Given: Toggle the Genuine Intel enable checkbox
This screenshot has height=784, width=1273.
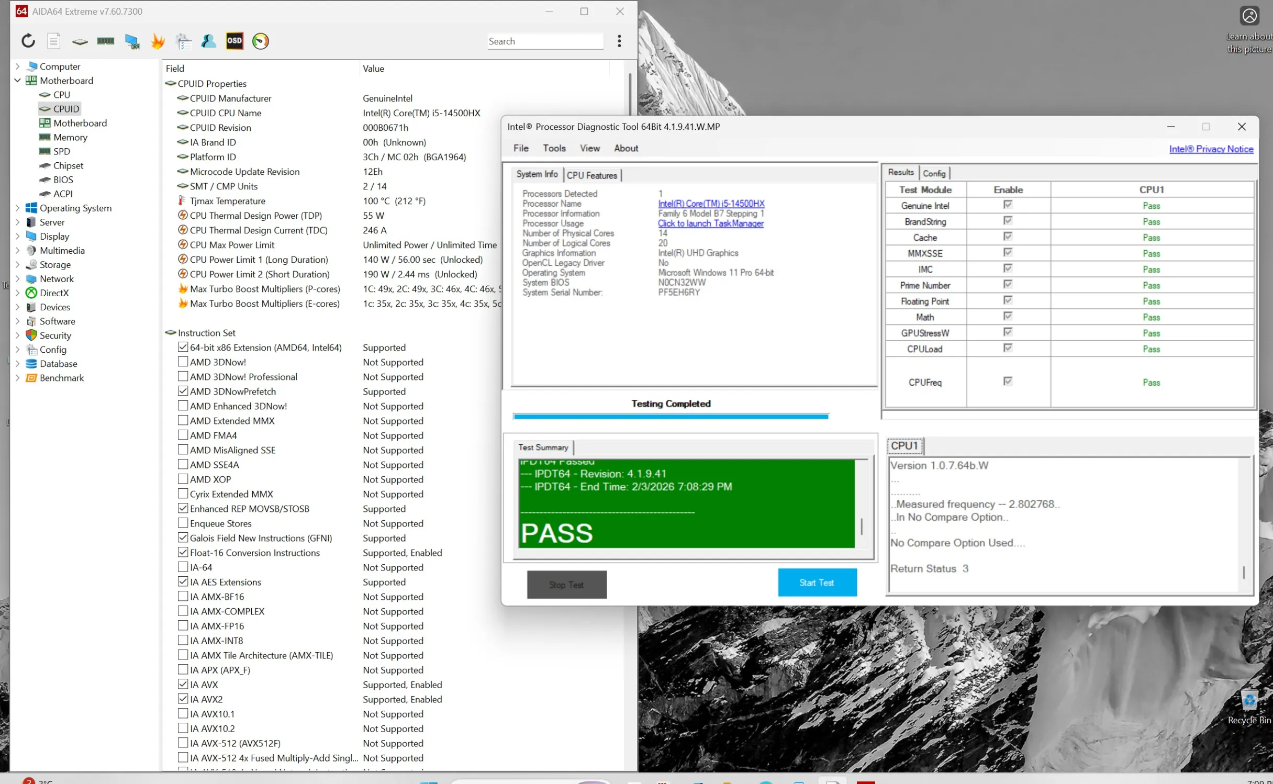Looking at the screenshot, I should (1008, 205).
